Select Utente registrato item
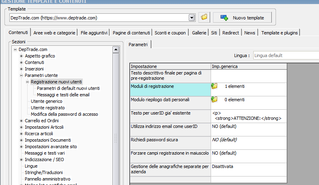 click(x=48, y=108)
